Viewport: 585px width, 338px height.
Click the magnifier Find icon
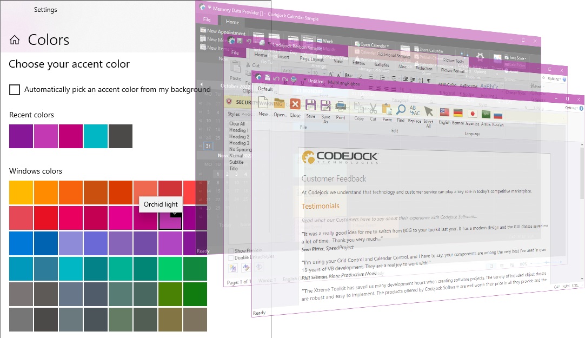coord(401,110)
